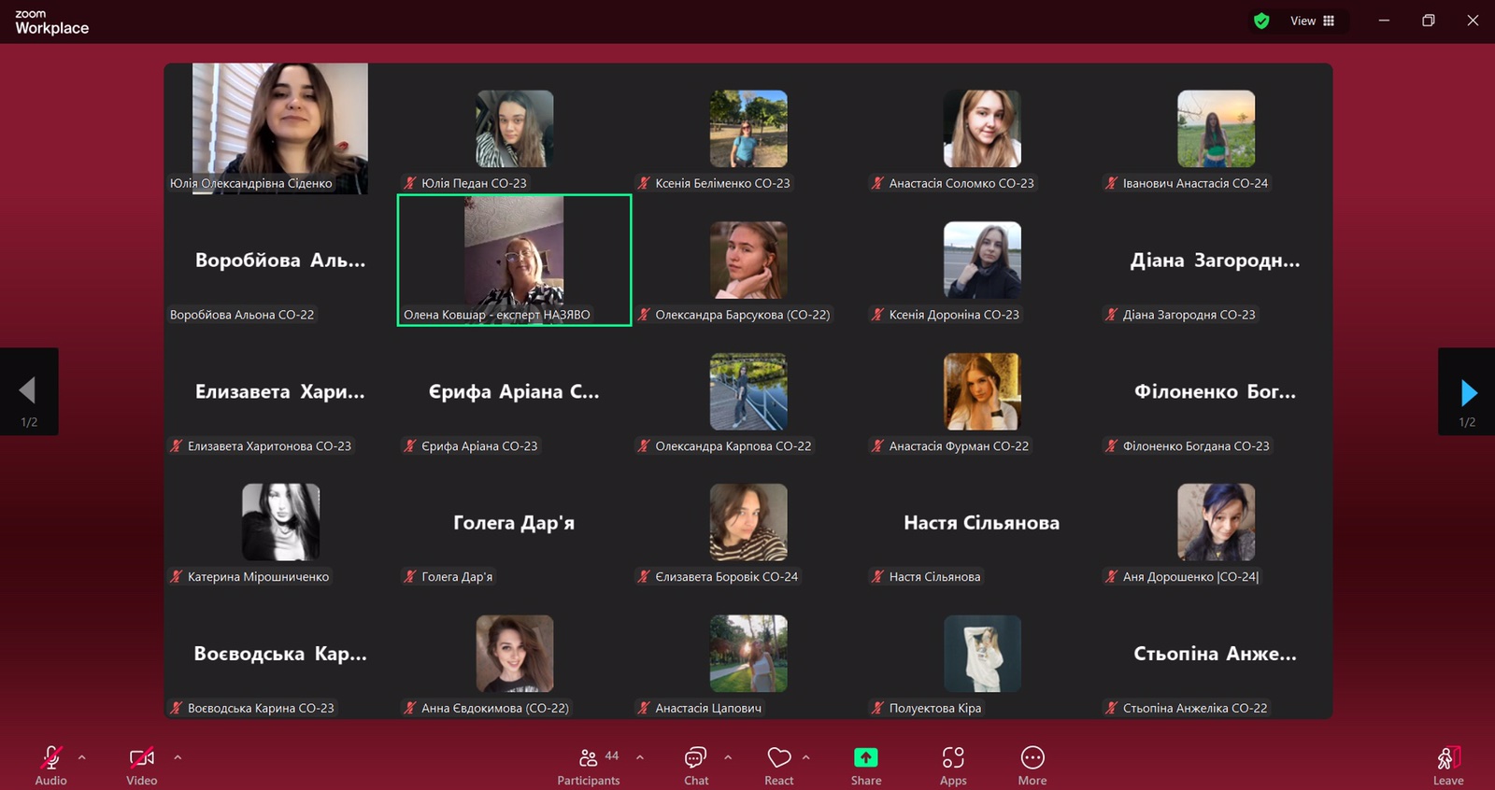The width and height of the screenshot is (1495, 790).
Task: Open the More options menu
Action: [1032, 765]
